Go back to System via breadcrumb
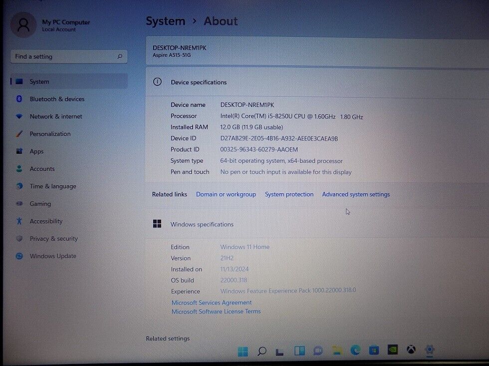Image resolution: width=489 pixels, height=366 pixels. (166, 21)
